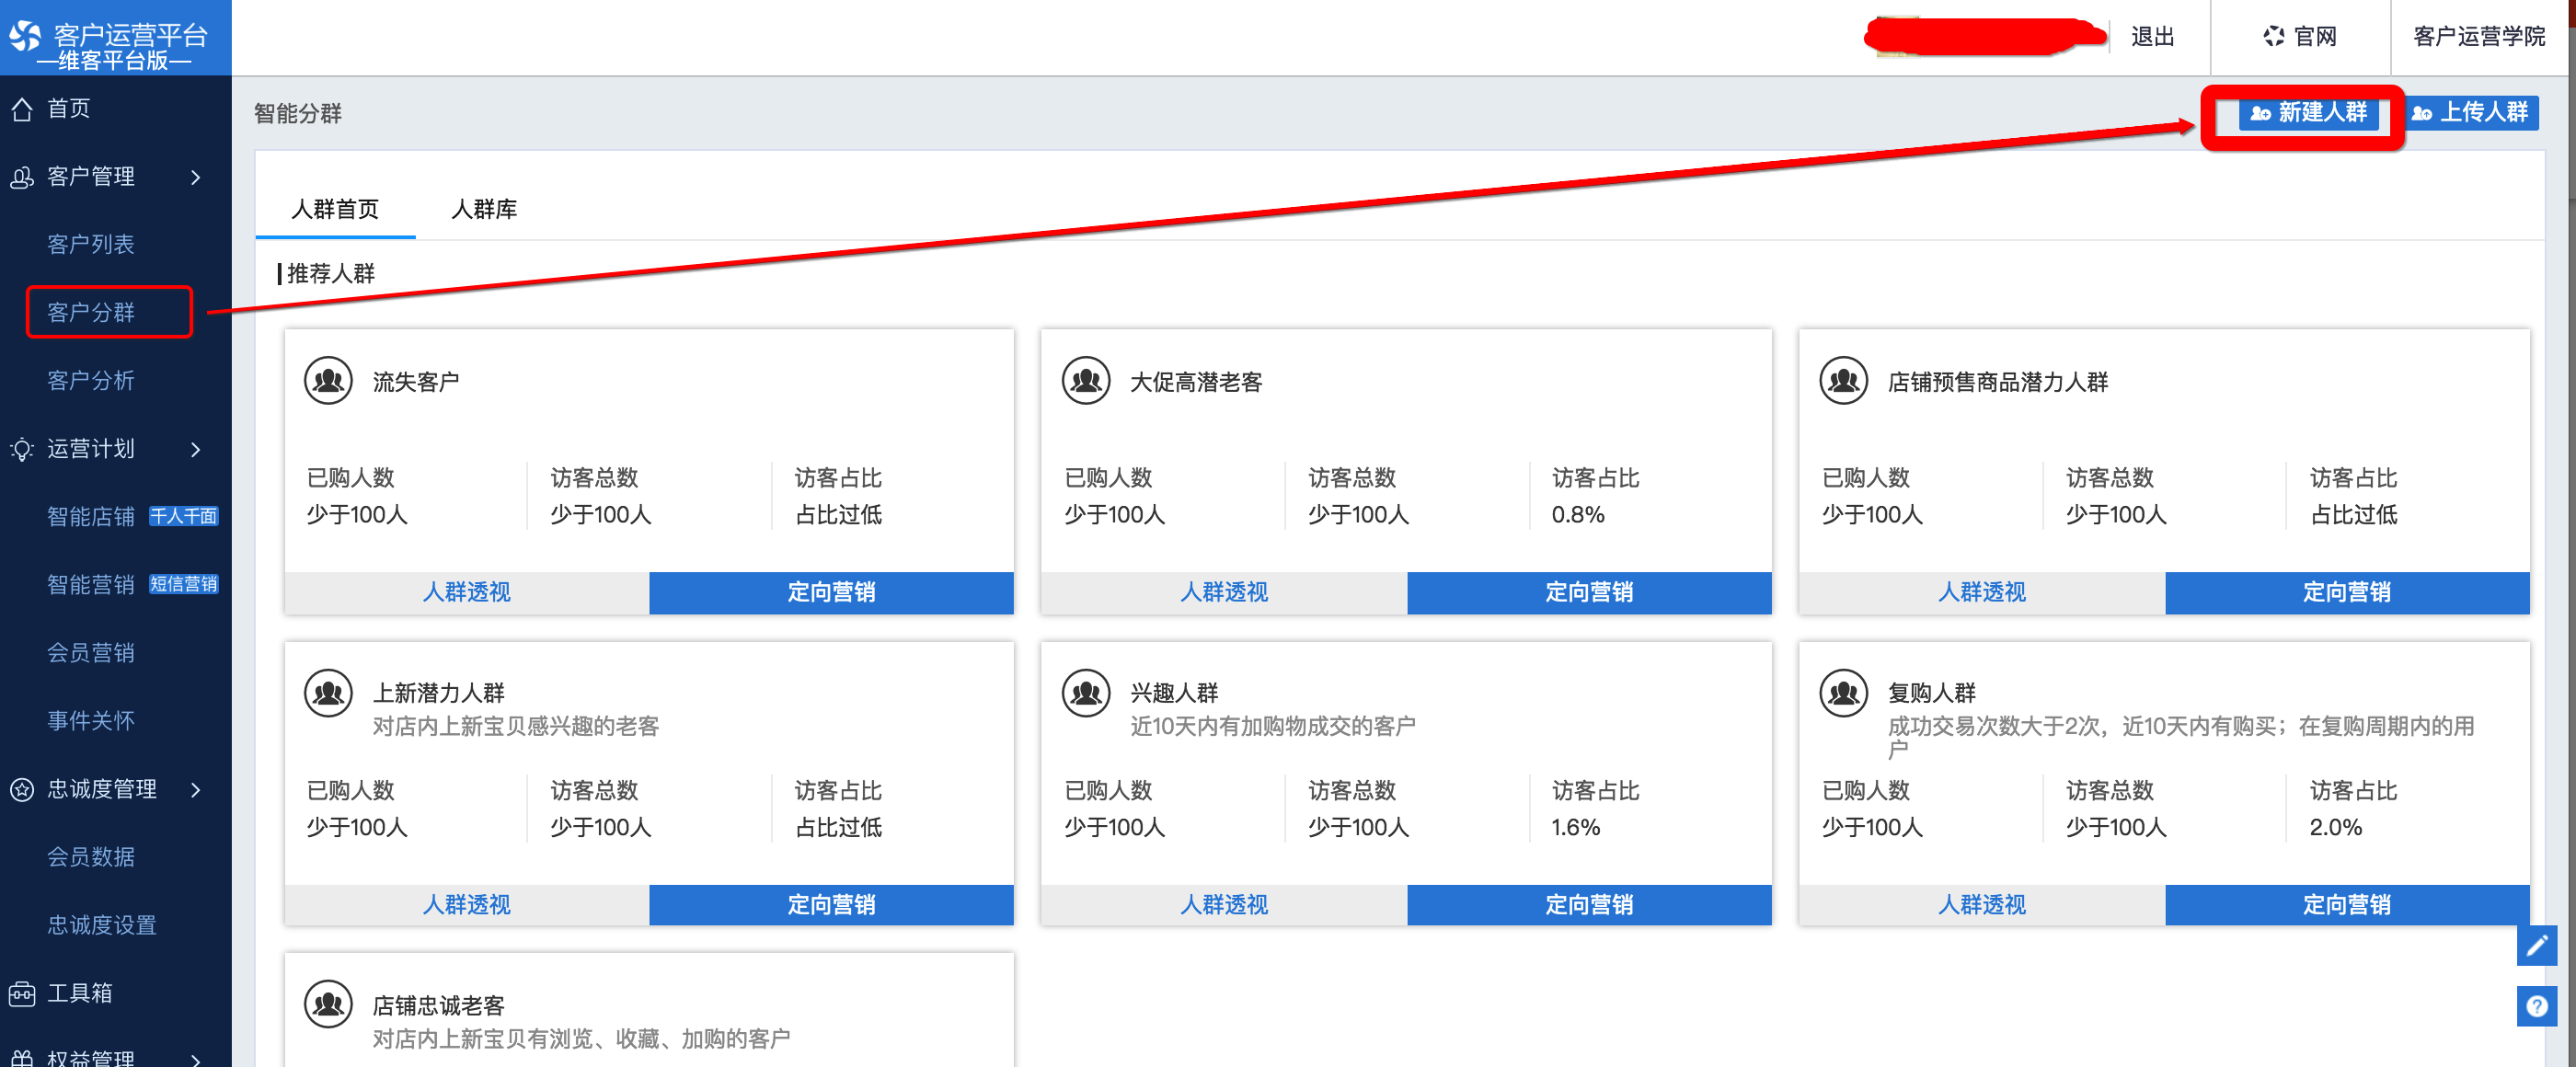Screen dimensions: 2576x1067
Task: Click the 0.8% 访客占比 value
Action: click(x=1578, y=515)
